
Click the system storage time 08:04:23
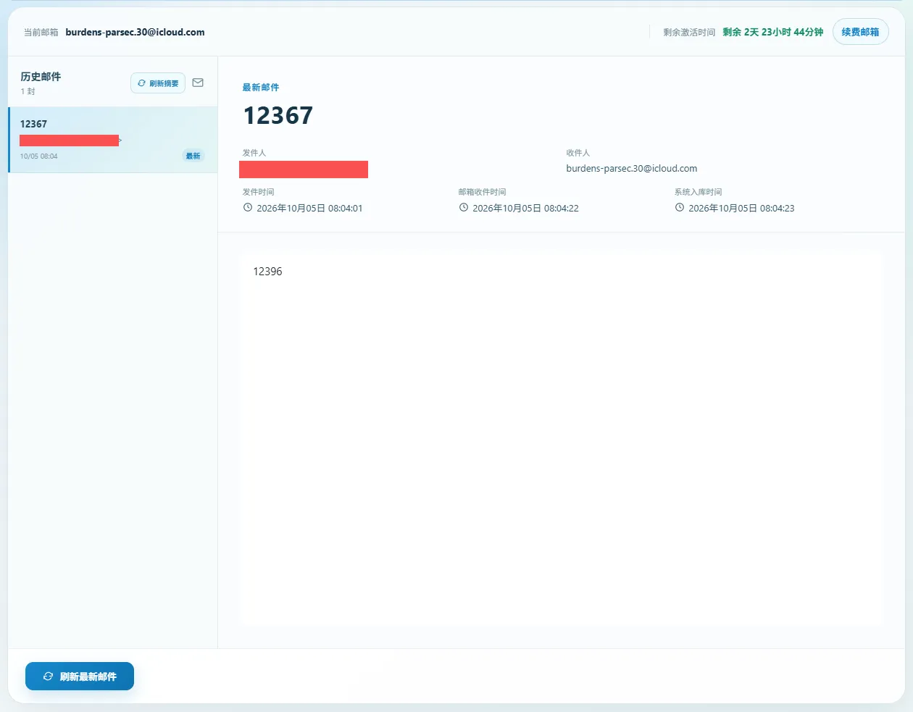pos(741,208)
